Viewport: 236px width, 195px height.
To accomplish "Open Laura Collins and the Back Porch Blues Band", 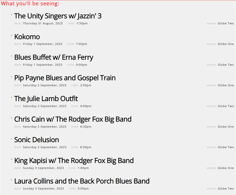I will coord(82,181).
